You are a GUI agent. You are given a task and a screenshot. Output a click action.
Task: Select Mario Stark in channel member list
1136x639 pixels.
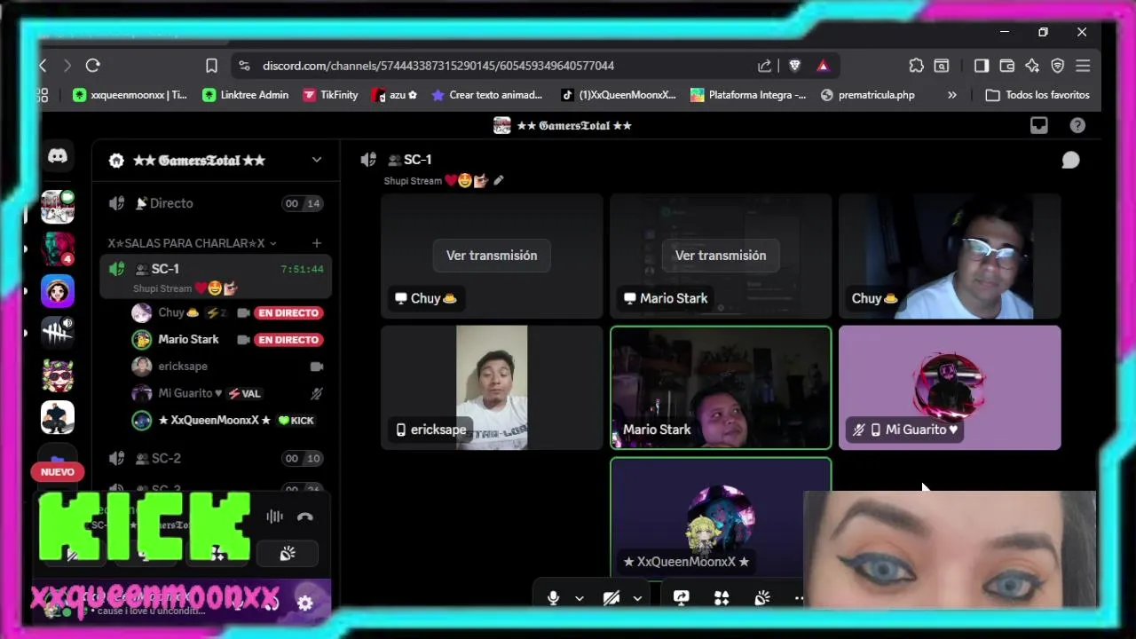(227, 339)
